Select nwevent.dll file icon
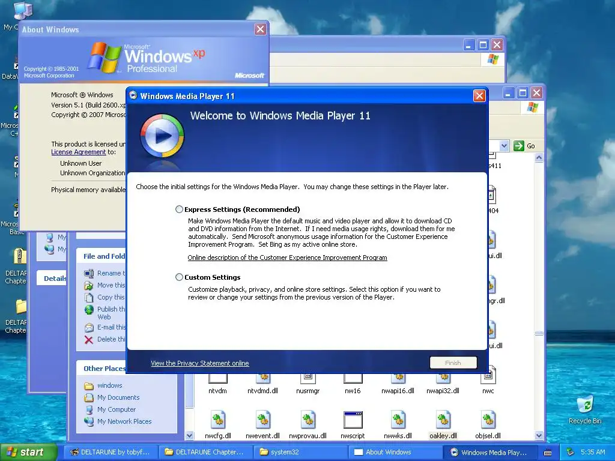The height and width of the screenshot is (461, 615). click(x=263, y=420)
